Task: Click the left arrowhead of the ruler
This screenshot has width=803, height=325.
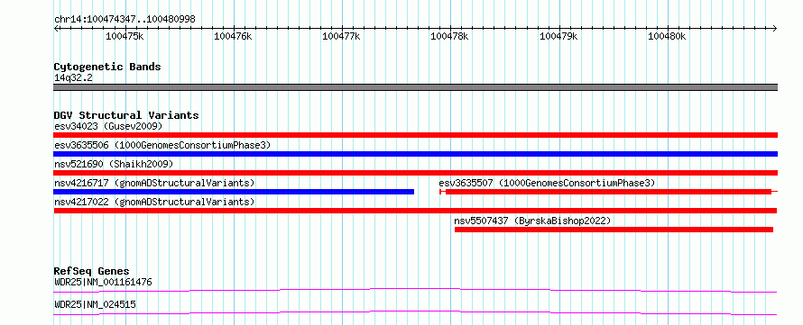Action: tap(56, 28)
